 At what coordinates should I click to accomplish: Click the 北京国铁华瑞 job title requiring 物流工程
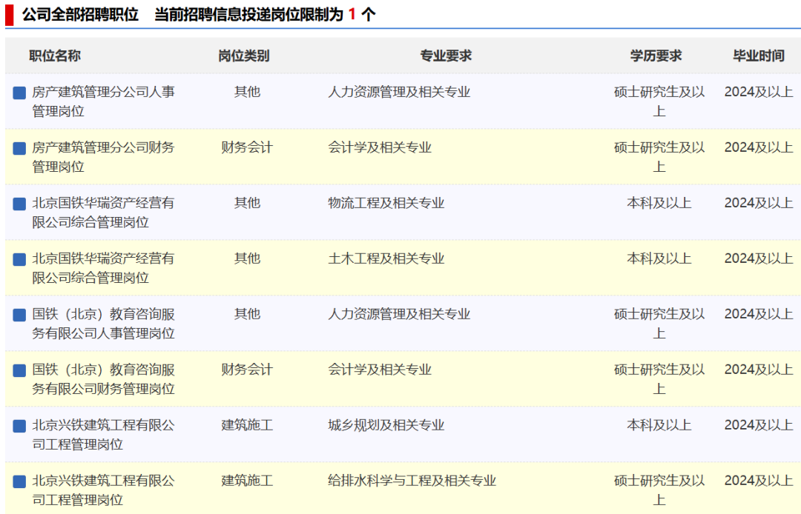[103, 213]
